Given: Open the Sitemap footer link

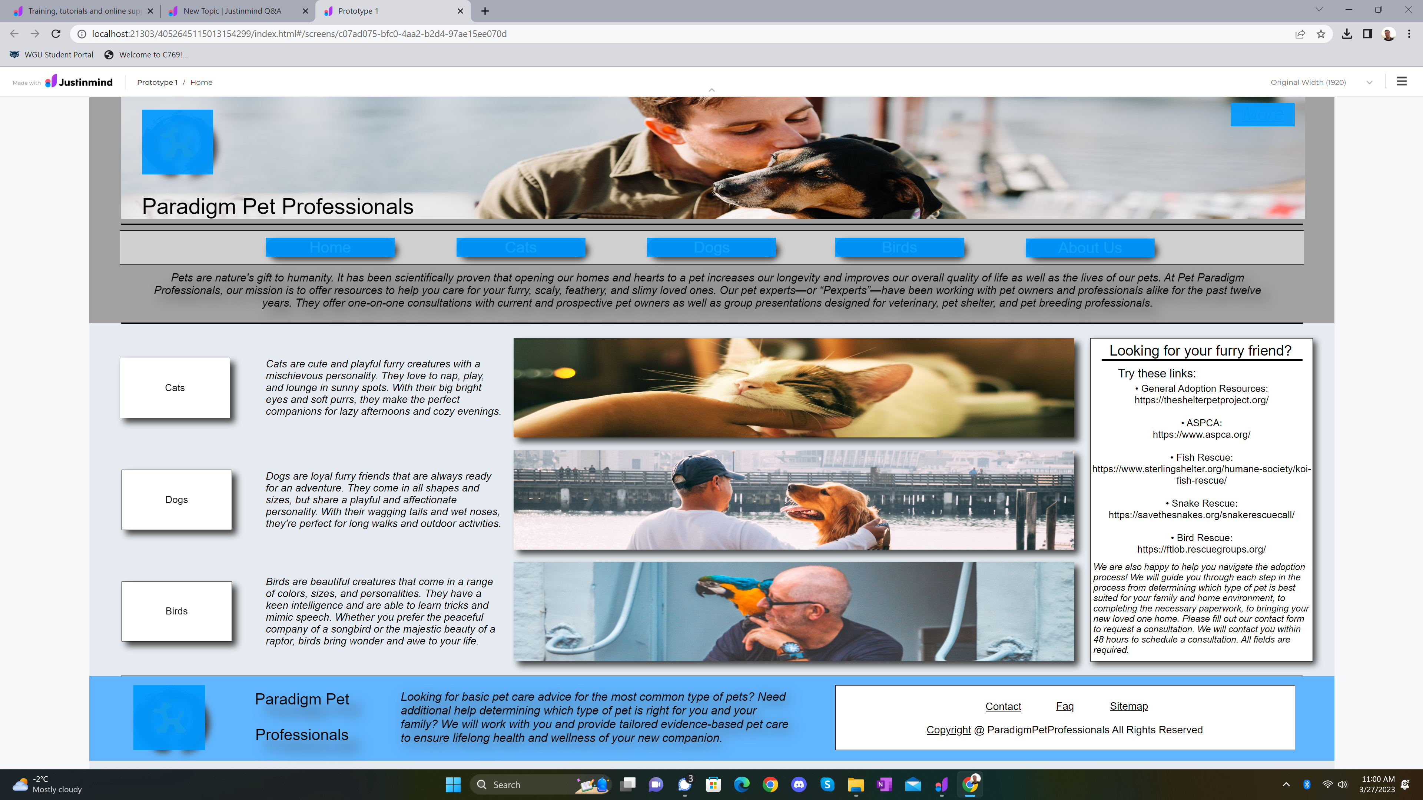Looking at the screenshot, I should (x=1128, y=706).
